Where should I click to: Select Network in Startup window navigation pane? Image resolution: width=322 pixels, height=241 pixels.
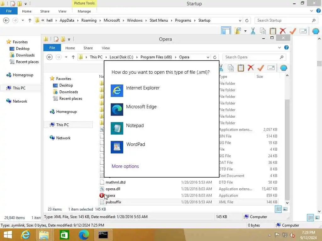coord(20,101)
